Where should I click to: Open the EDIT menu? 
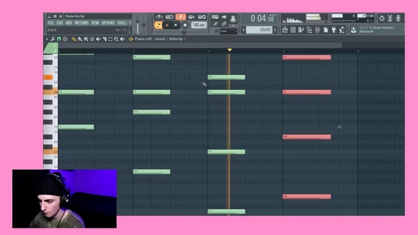[x=59, y=23]
